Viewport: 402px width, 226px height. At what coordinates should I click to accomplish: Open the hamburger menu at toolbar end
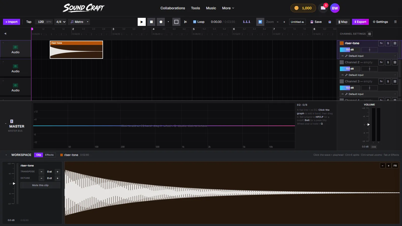(395, 22)
